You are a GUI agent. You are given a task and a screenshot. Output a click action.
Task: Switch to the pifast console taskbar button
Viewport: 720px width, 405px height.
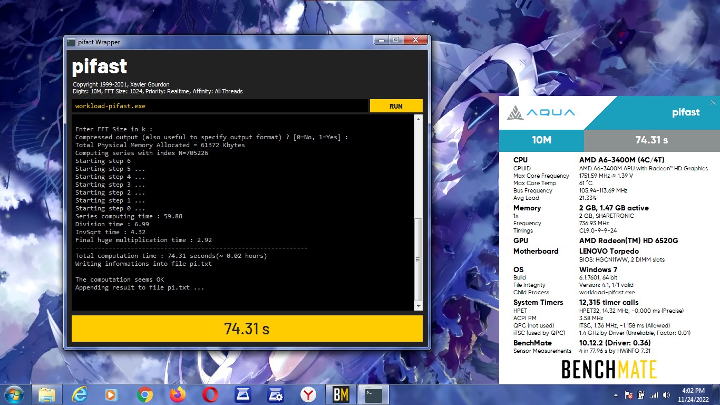tap(374, 394)
